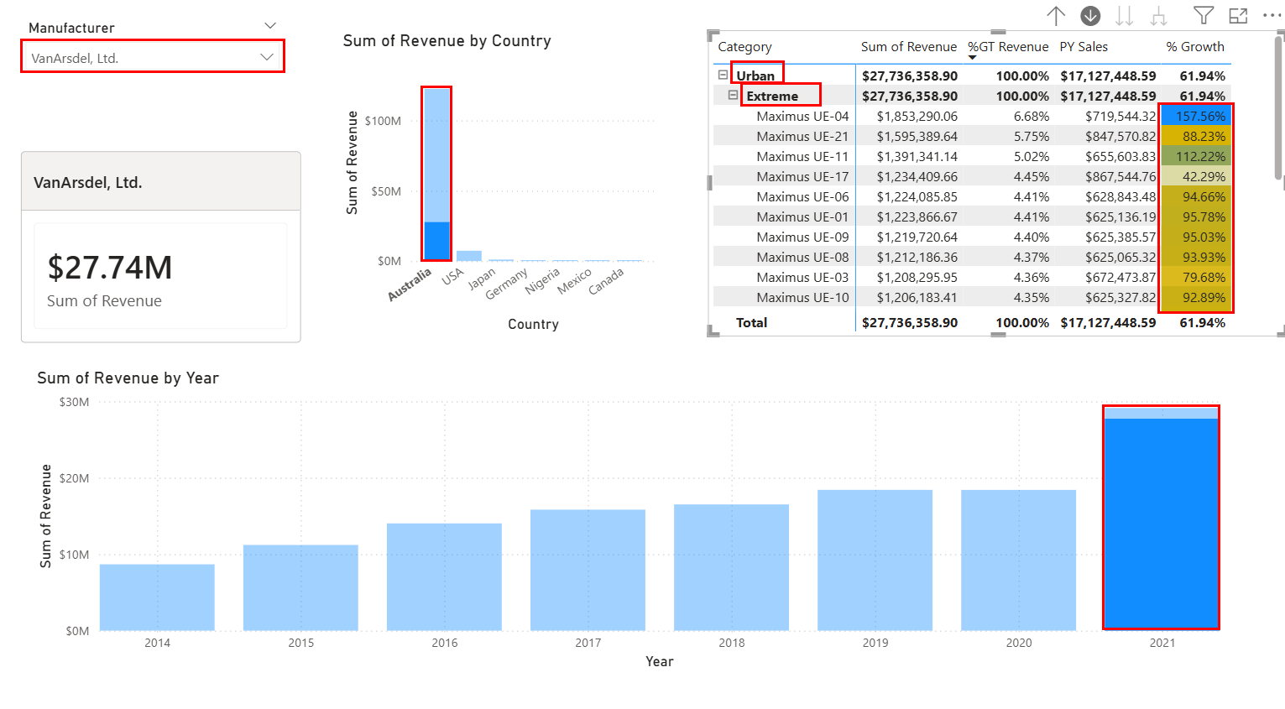Select the 2018 revenue bar
Viewport: 1285px width, 709px height.
(731, 567)
